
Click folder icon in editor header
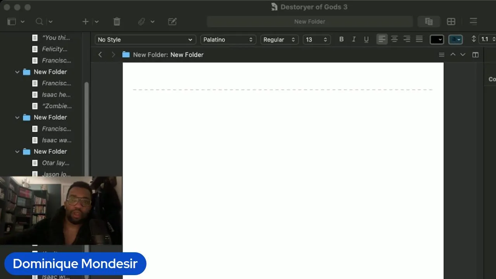click(126, 55)
